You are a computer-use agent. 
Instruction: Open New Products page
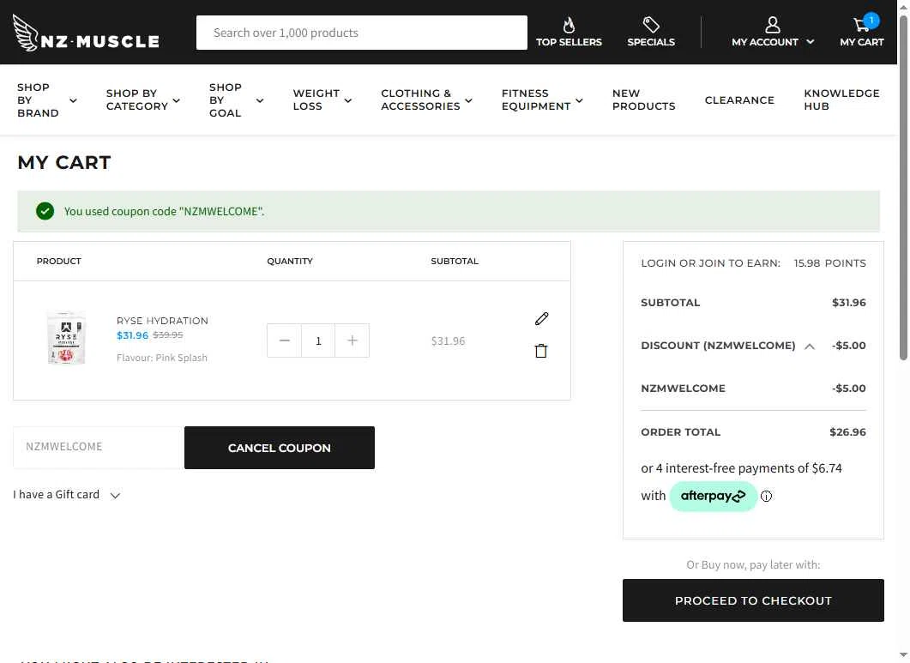pyautogui.click(x=643, y=99)
